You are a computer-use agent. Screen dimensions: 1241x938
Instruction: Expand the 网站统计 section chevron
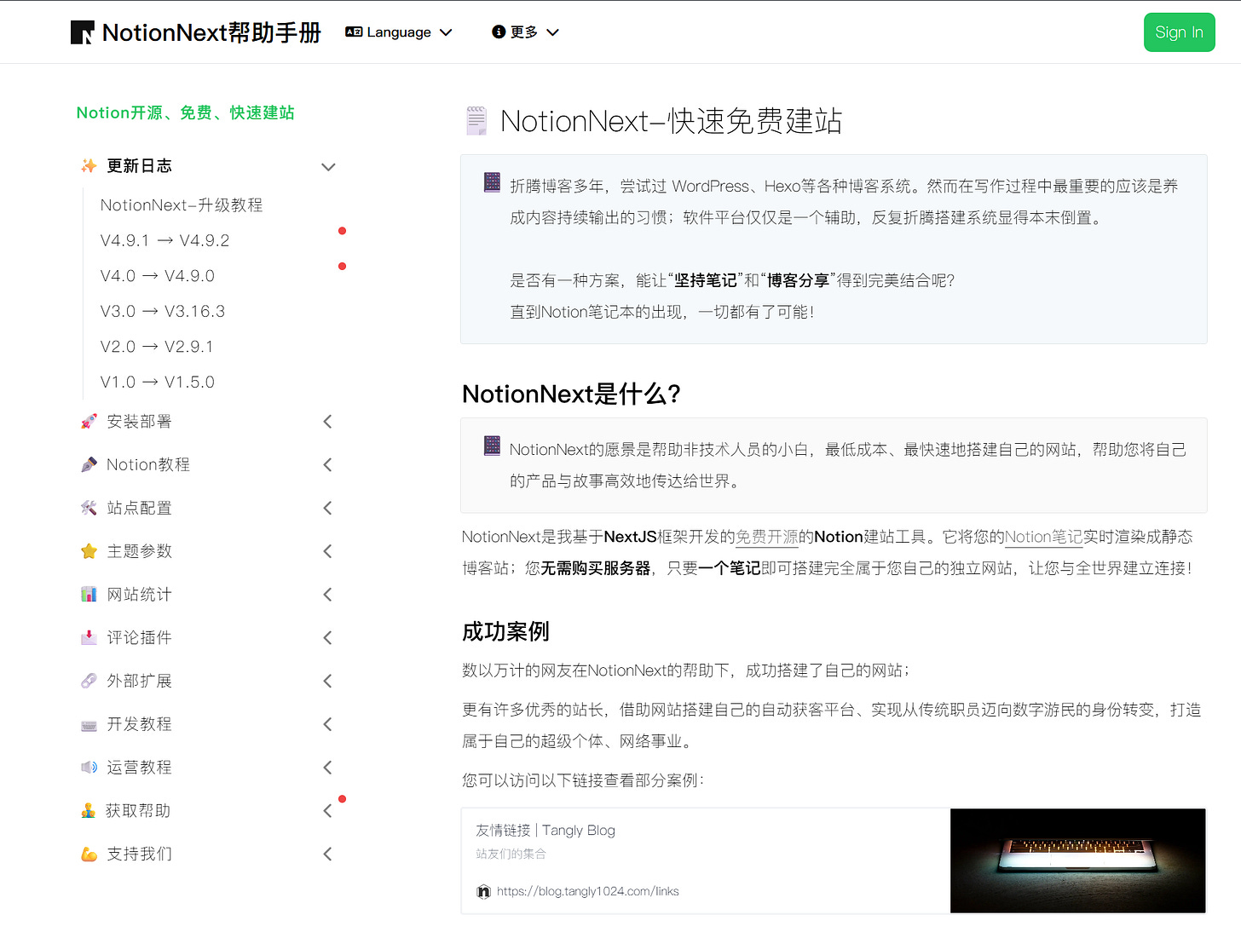(328, 595)
